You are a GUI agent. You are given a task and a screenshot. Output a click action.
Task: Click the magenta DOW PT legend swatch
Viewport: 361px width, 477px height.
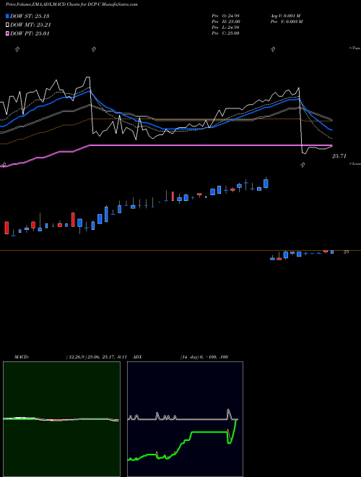click(7, 33)
